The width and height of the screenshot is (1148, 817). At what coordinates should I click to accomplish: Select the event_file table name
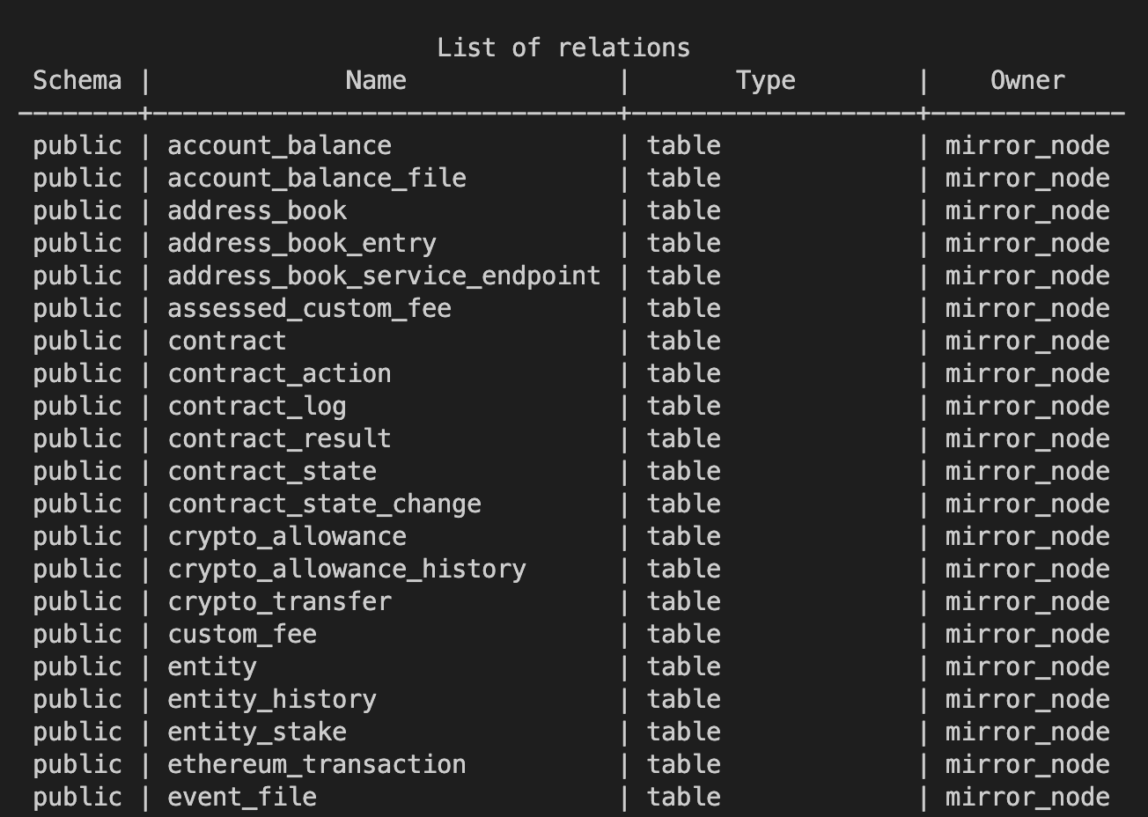[x=242, y=798]
